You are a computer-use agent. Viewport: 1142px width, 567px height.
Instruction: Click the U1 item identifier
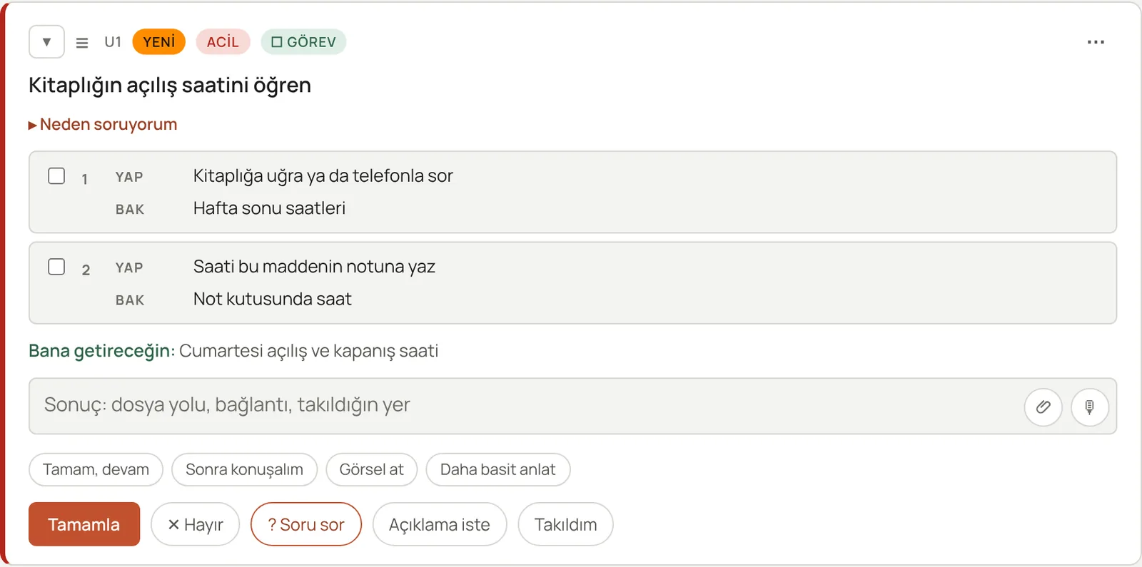point(113,42)
